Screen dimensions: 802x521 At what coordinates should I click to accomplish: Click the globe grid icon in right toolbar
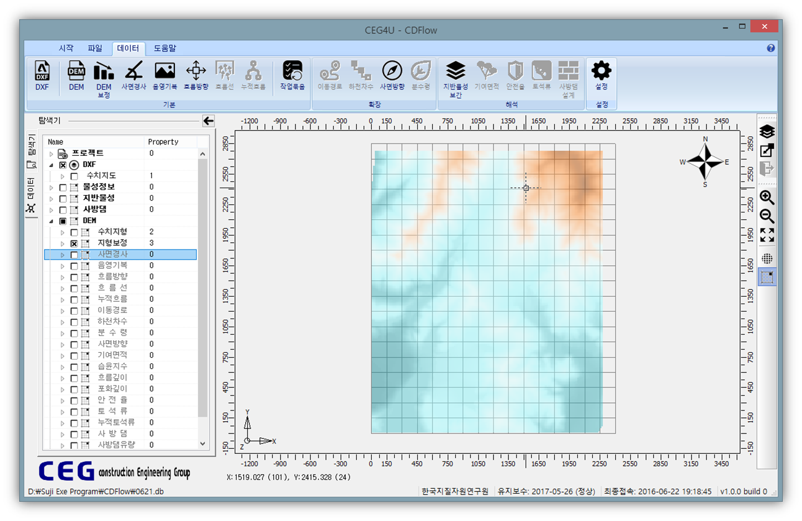(767, 259)
